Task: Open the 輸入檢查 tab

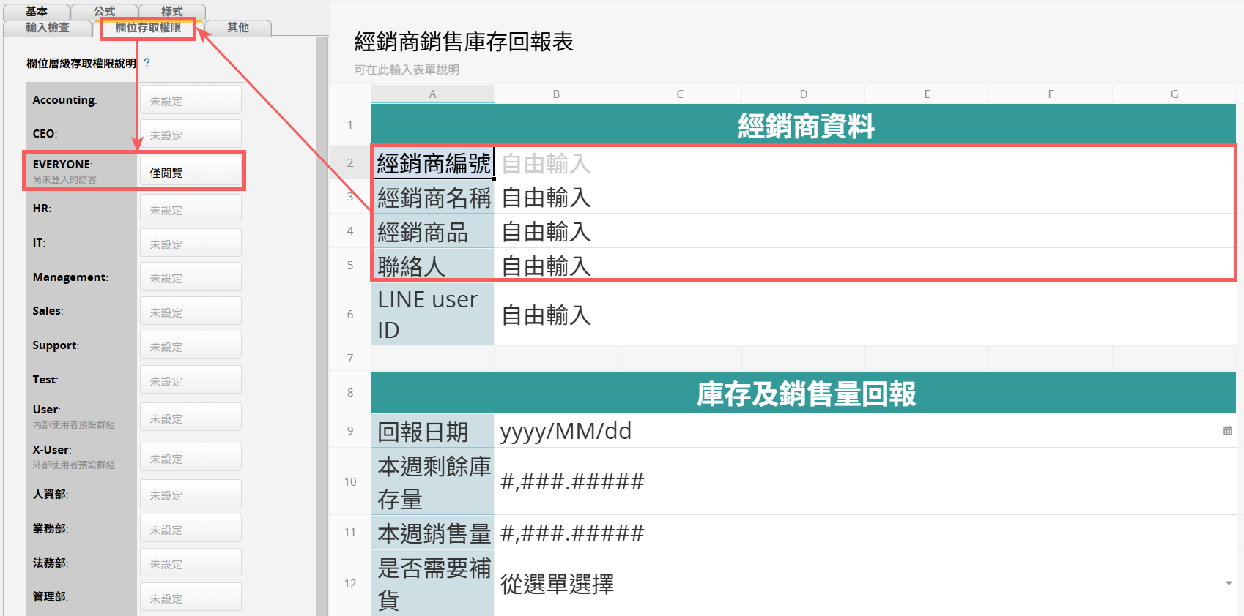Action: [48, 28]
